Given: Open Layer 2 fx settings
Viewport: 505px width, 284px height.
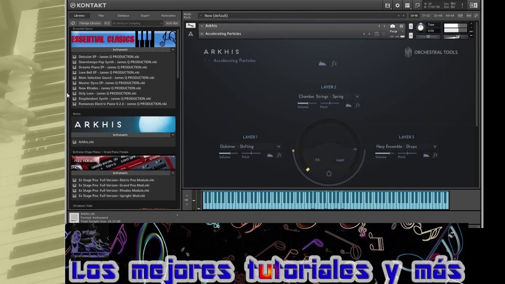Looking at the screenshot, I should pos(358,105).
